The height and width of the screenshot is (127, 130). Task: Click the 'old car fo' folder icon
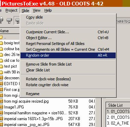(1, 61)
